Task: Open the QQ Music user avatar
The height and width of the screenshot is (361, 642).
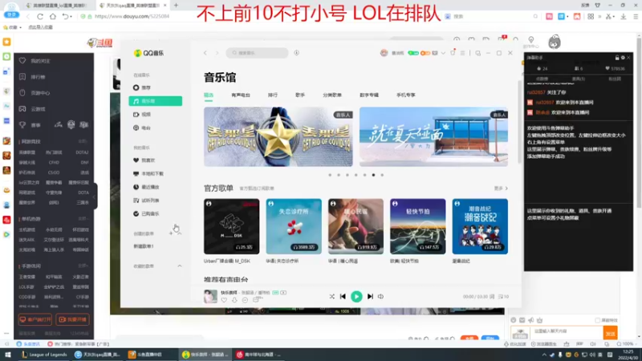Action: click(x=384, y=53)
